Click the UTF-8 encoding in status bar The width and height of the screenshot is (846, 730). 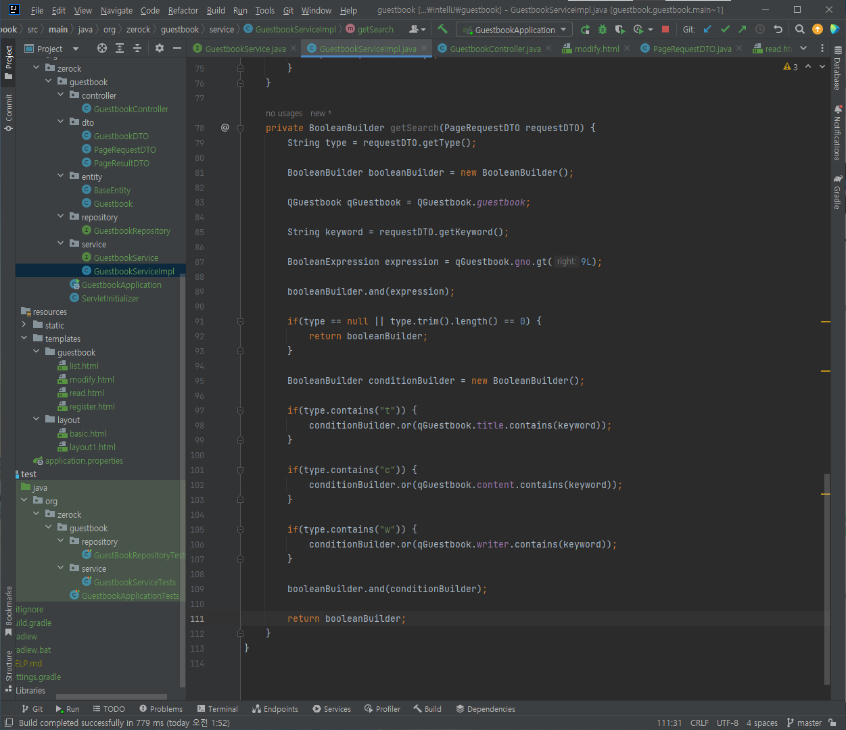(728, 723)
